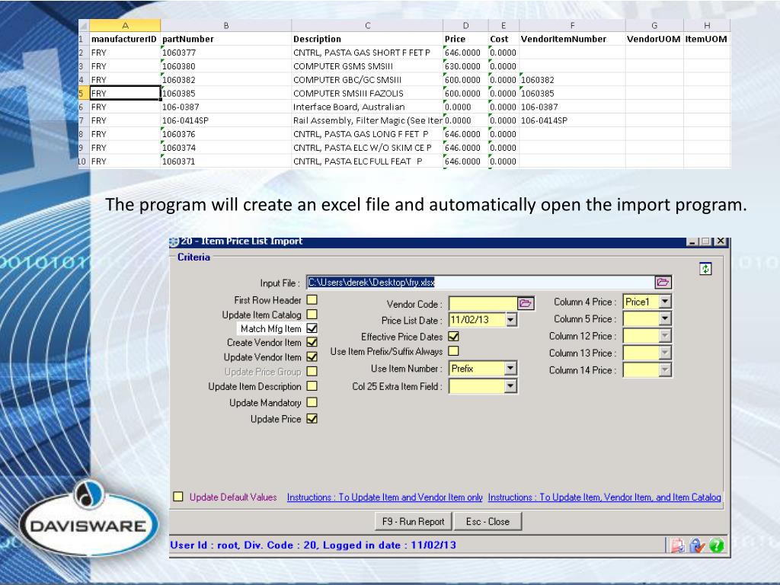This screenshot has width=780, height=585.
Task: Click the Item Price List Import title icon
Action: [174, 241]
